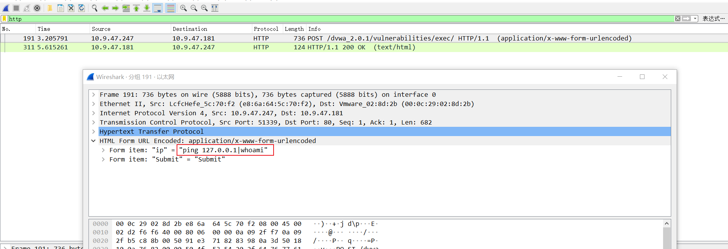The image size is (728, 249).
Task: Zoom in on packet text
Action: click(x=184, y=8)
